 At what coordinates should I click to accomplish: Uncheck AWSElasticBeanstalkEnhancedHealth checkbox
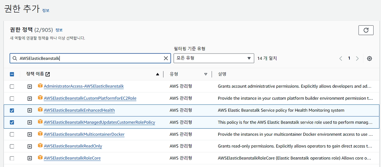coord(12,110)
